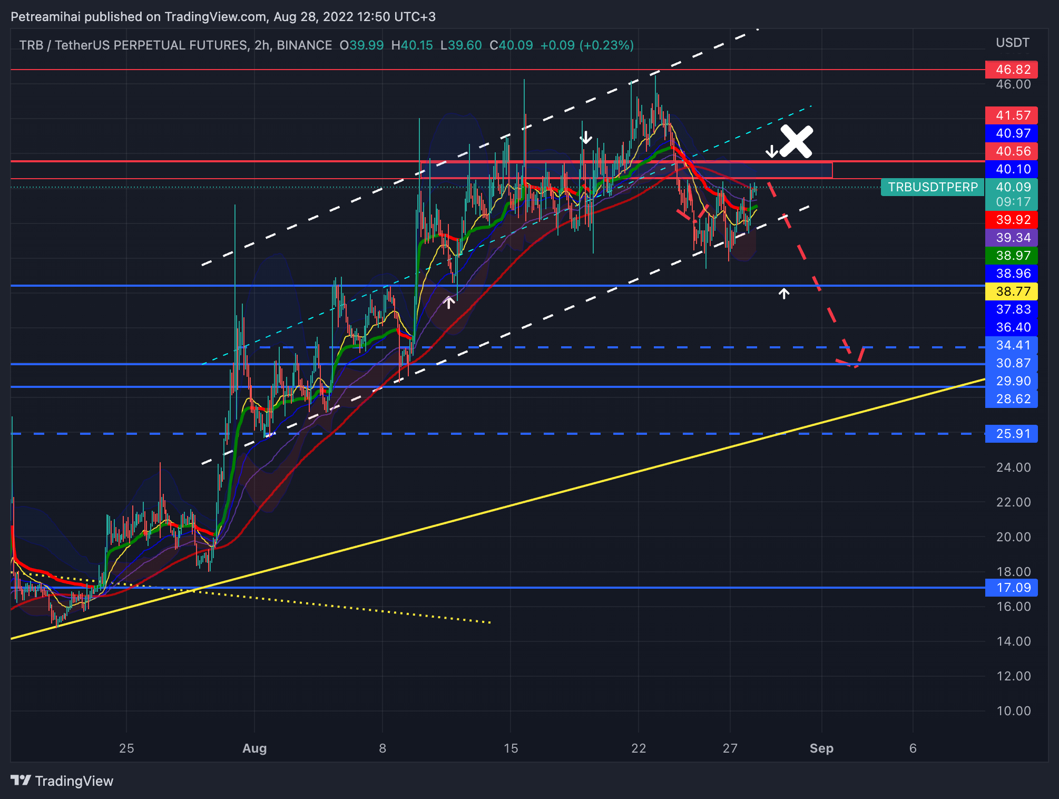
Task: Click the Aug label on time axis
Action: coord(254,748)
